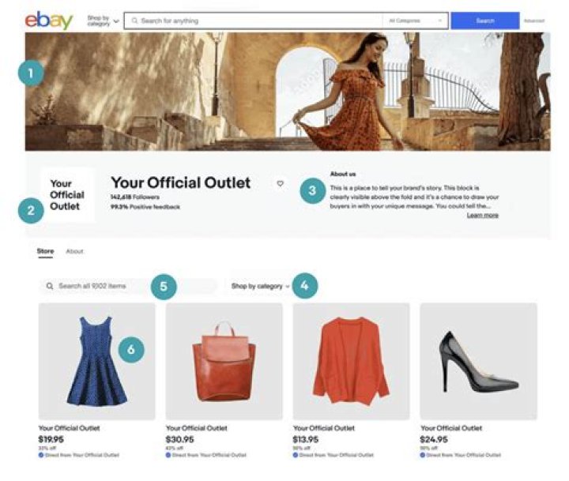Click the numbered marker 6 badge
Viewport: 569px width, 481px height.
coord(131,348)
